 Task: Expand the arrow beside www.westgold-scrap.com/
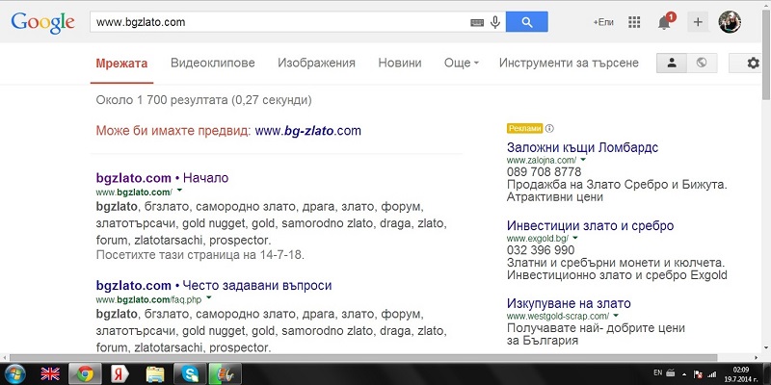(x=616, y=316)
